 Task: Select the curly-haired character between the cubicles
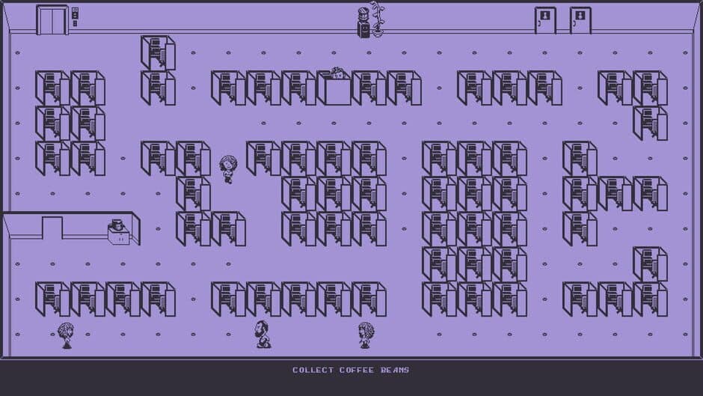pyautogui.click(x=228, y=168)
